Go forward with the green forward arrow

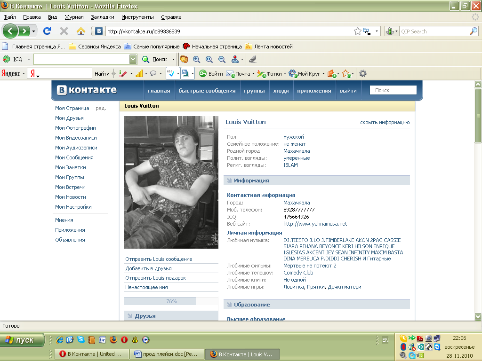pos(24,31)
